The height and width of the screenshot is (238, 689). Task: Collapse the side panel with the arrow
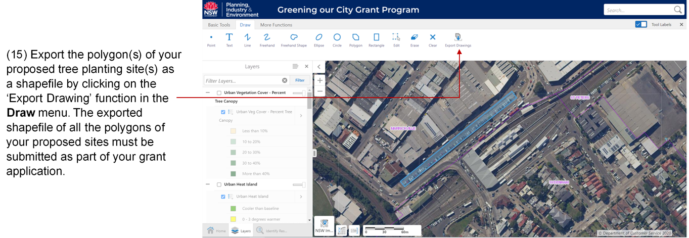(319, 66)
